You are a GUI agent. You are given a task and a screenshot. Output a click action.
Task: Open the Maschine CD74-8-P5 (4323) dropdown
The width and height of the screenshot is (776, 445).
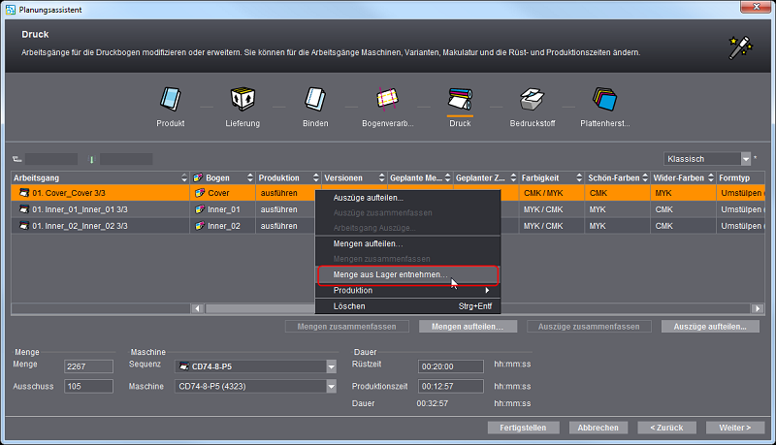pos(332,386)
